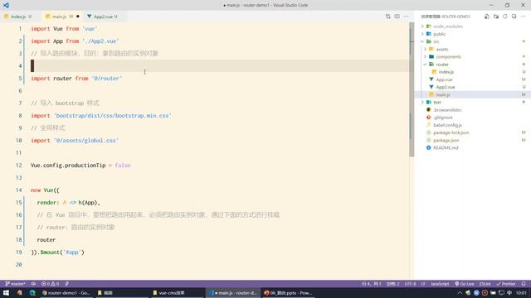Open PowerPoint pptx window from taskbar
Image resolution: width=531 pixels, height=298 pixels.
[288, 293]
